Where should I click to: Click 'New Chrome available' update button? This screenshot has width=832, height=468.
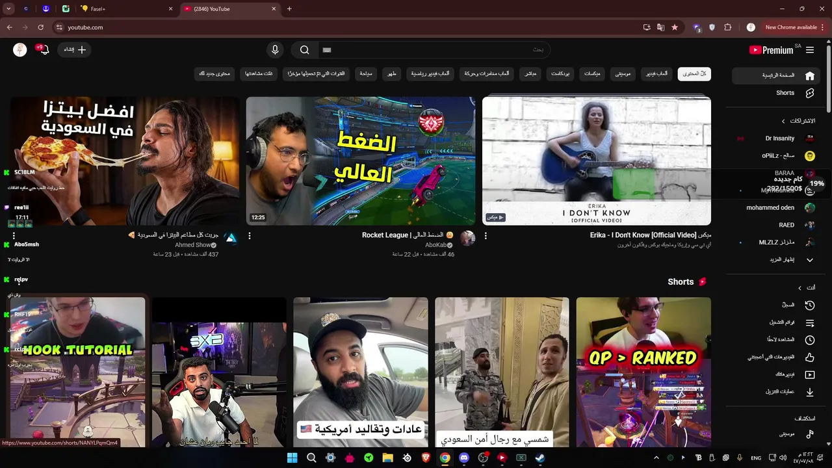tap(794, 27)
